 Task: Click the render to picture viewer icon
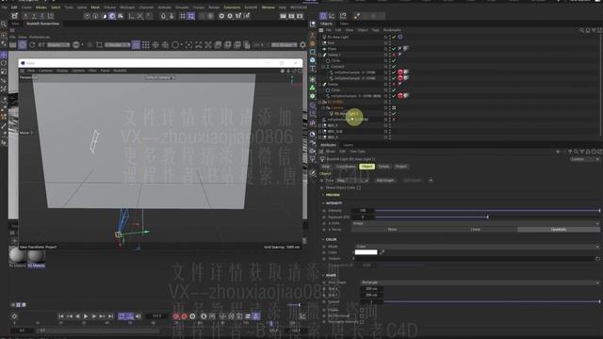(x=291, y=16)
